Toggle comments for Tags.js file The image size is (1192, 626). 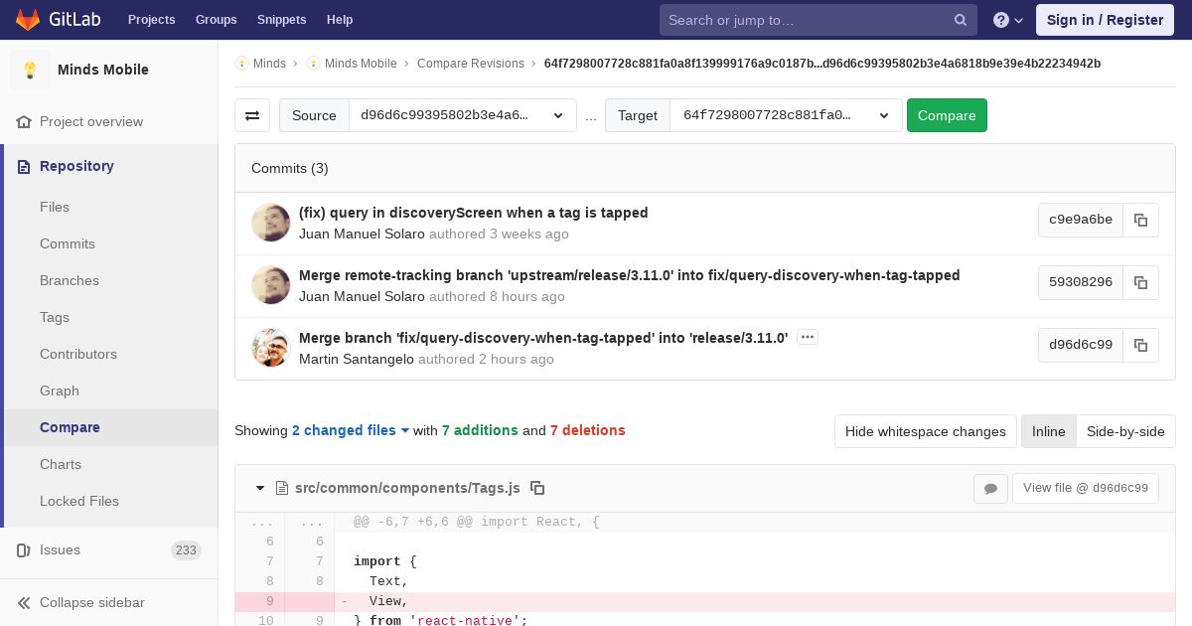point(990,488)
